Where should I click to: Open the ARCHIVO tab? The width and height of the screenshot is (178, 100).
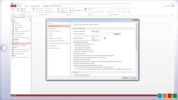(x=13, y=6)
